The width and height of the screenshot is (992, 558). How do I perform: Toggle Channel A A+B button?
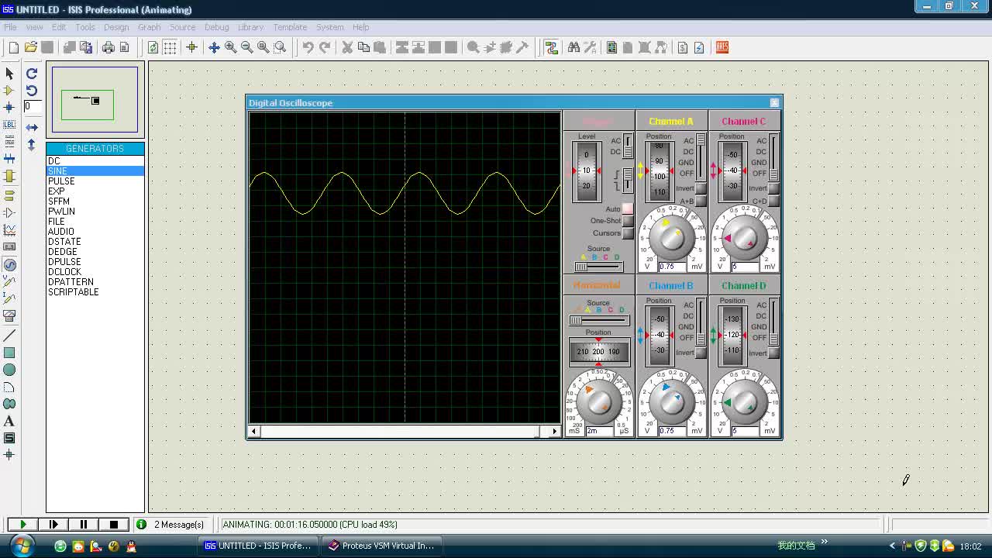(x=701, y=201)
